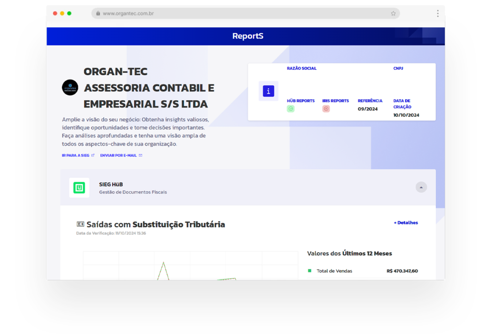Click the green SIEG HüB icon
Screen dimensions: 492x334
point(79,187)
